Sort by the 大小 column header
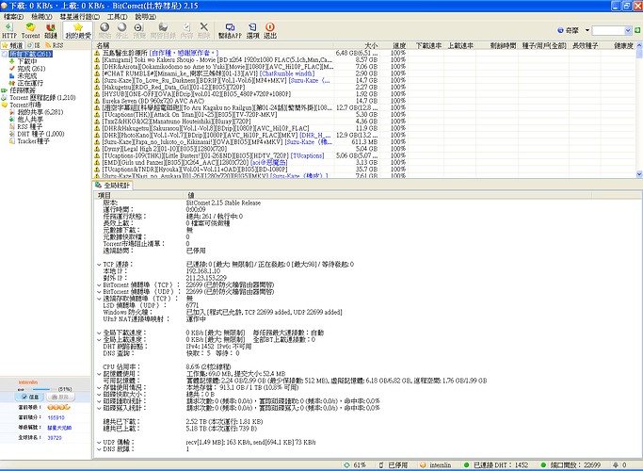643x471 pixels. [x=357, y=45]
